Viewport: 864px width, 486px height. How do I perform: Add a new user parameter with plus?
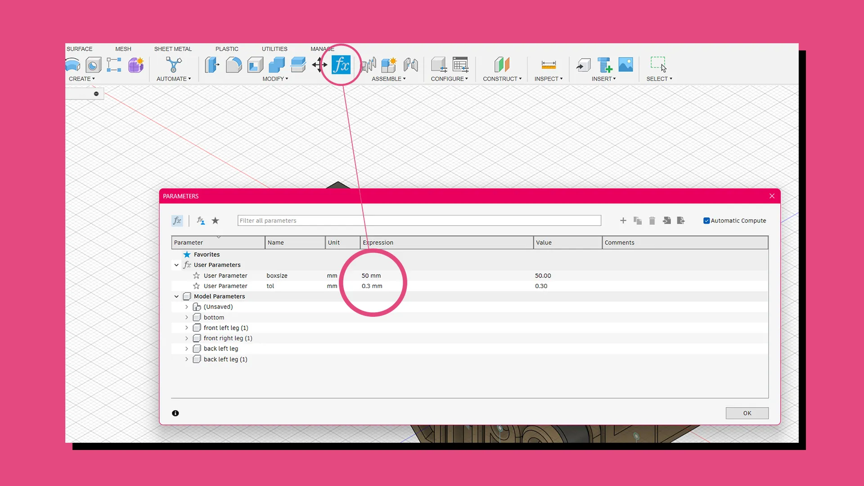coord(623,220)
